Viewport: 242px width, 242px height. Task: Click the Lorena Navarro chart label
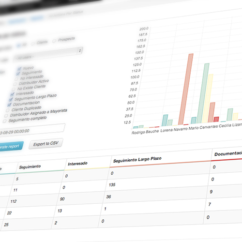[174, 130]
